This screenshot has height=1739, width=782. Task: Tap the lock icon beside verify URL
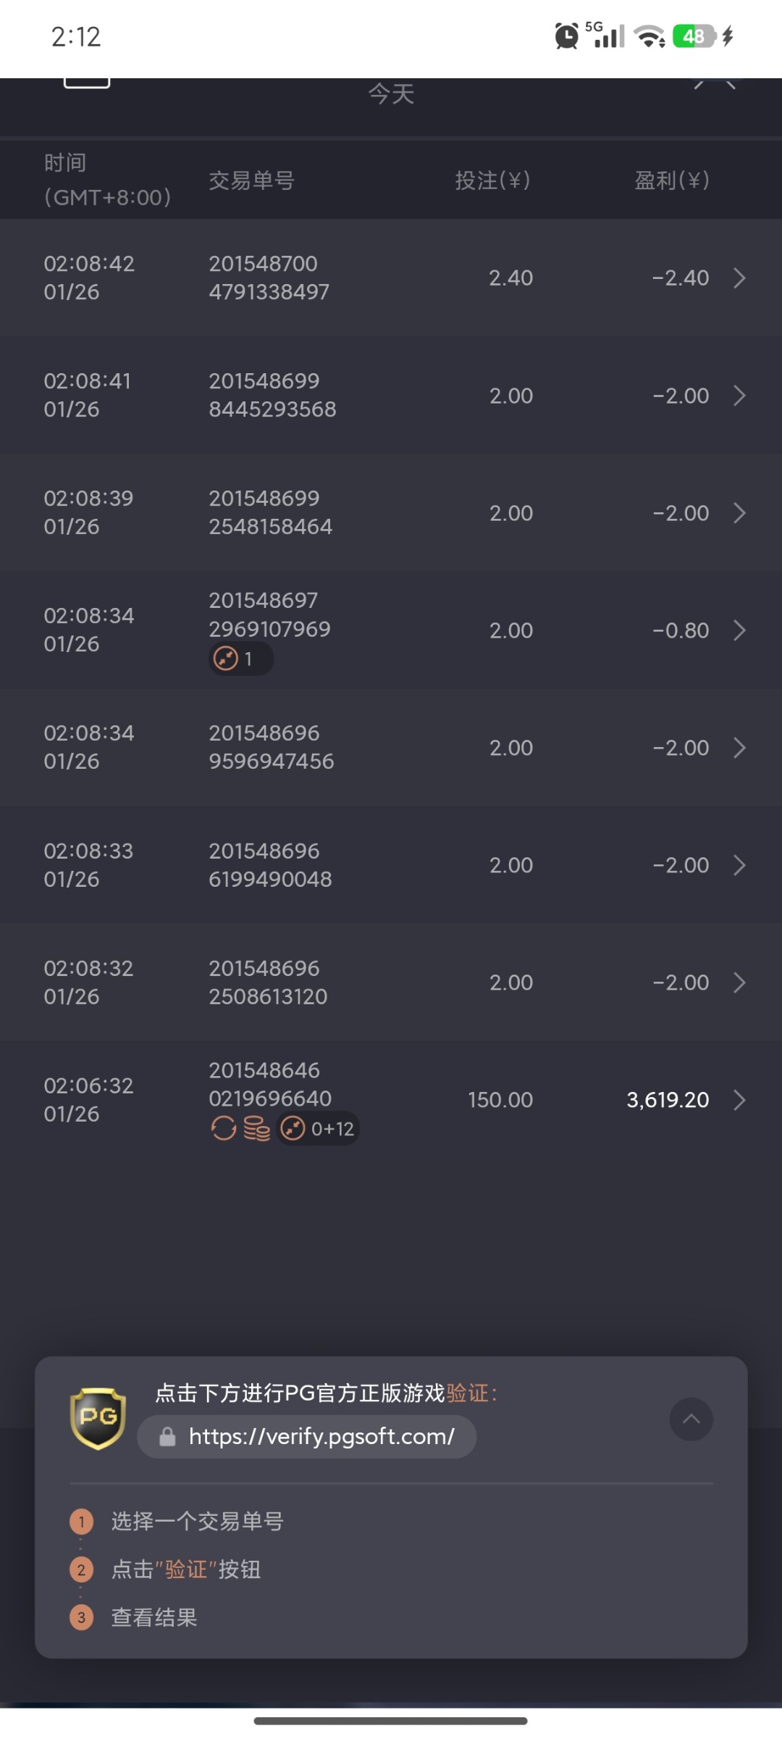(x=167, y=1437)
